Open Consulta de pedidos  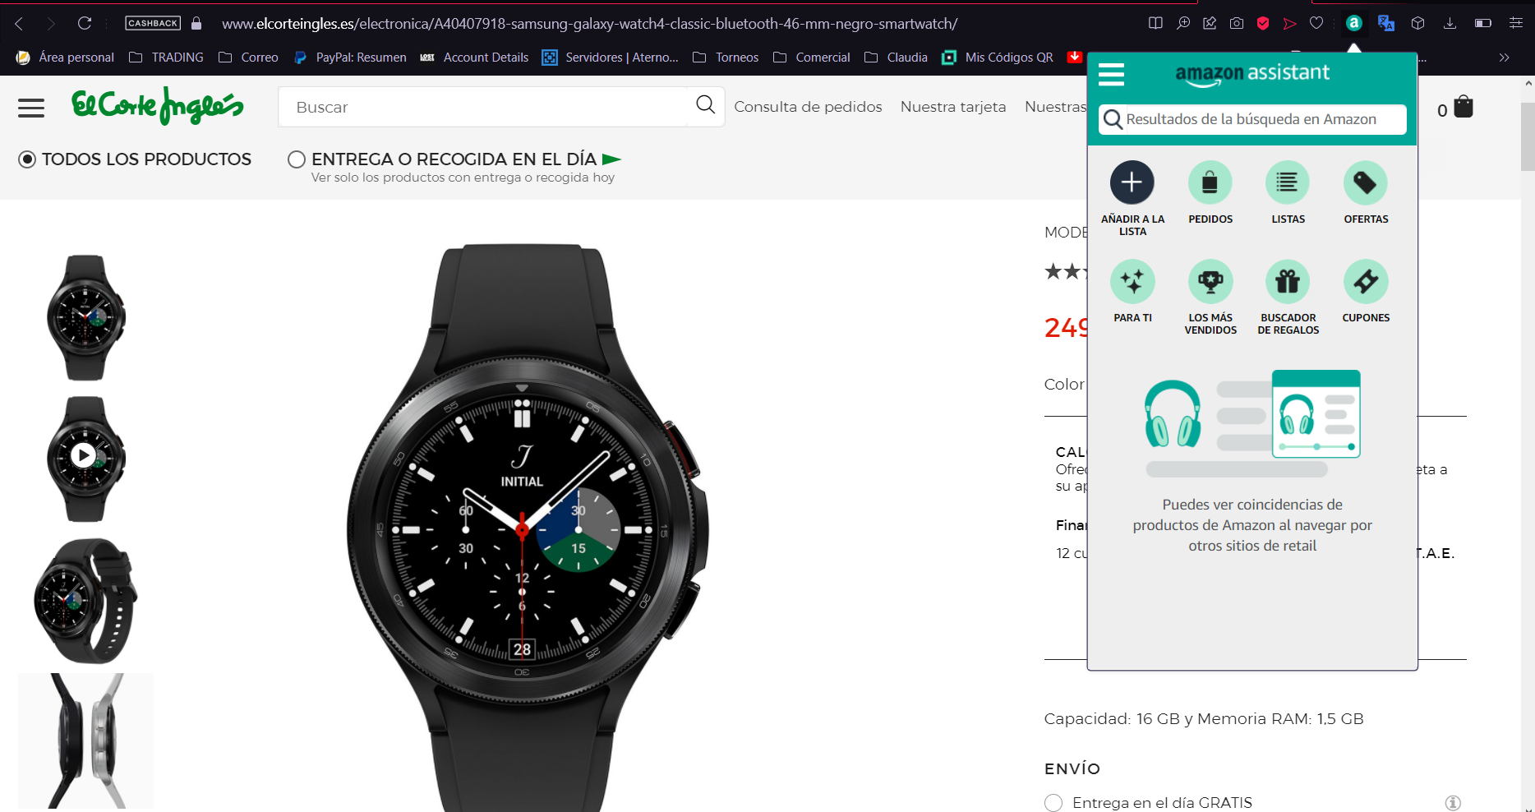[x=808, y=107]
